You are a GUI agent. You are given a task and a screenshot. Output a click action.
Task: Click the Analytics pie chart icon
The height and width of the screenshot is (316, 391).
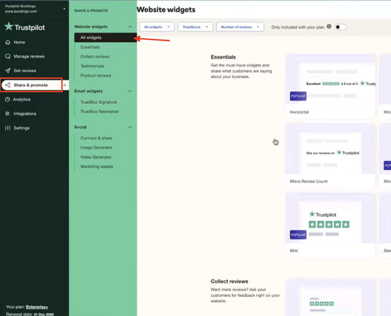click(8, 99)
